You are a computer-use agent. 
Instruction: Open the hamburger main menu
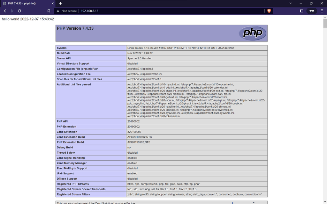tap(322, 11)
